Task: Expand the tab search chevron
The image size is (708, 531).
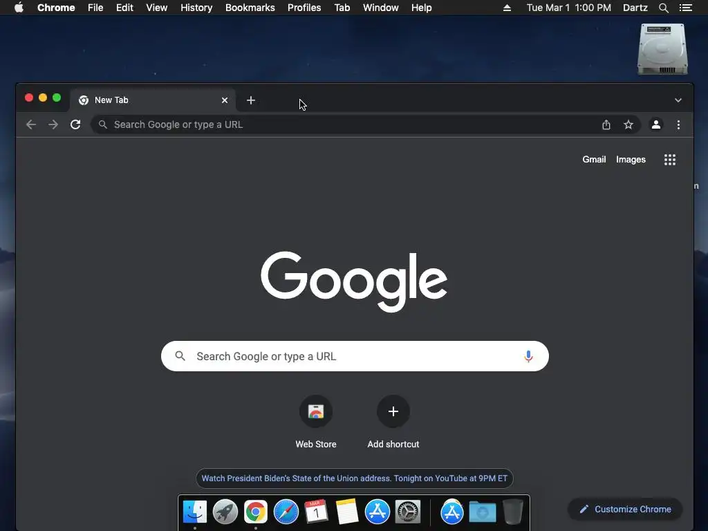Action: tap(678, 100)
